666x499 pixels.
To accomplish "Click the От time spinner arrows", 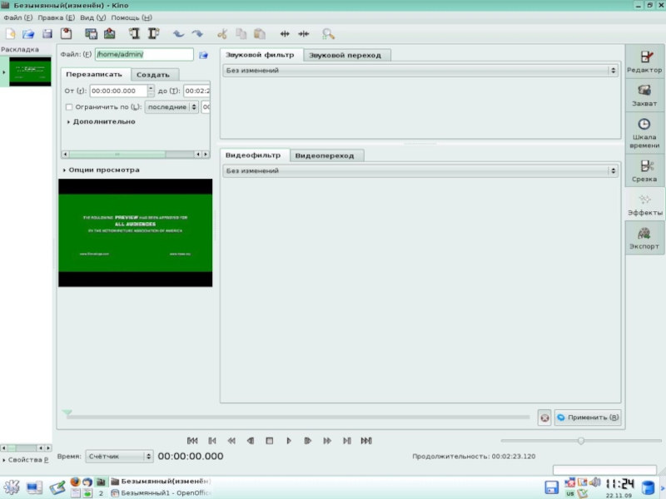I will pyautogui.click(x=151, y=91).
